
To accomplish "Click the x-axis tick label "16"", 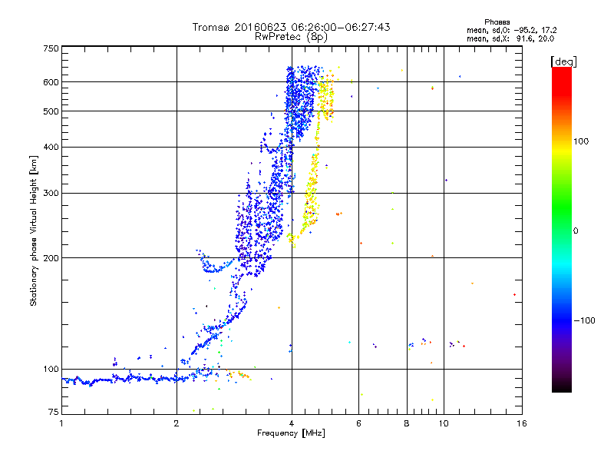I will tap(522, 423).
